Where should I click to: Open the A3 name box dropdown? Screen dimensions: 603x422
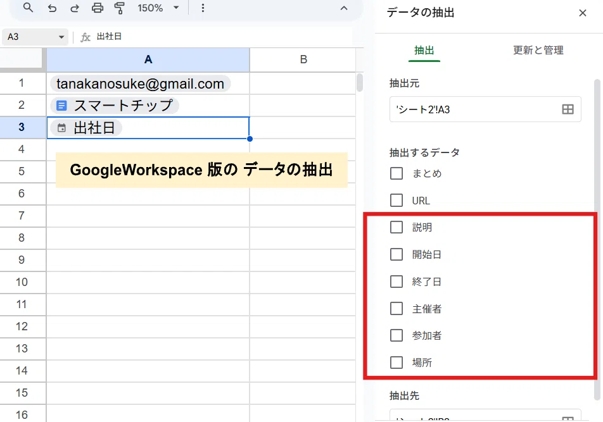[61, 37]
